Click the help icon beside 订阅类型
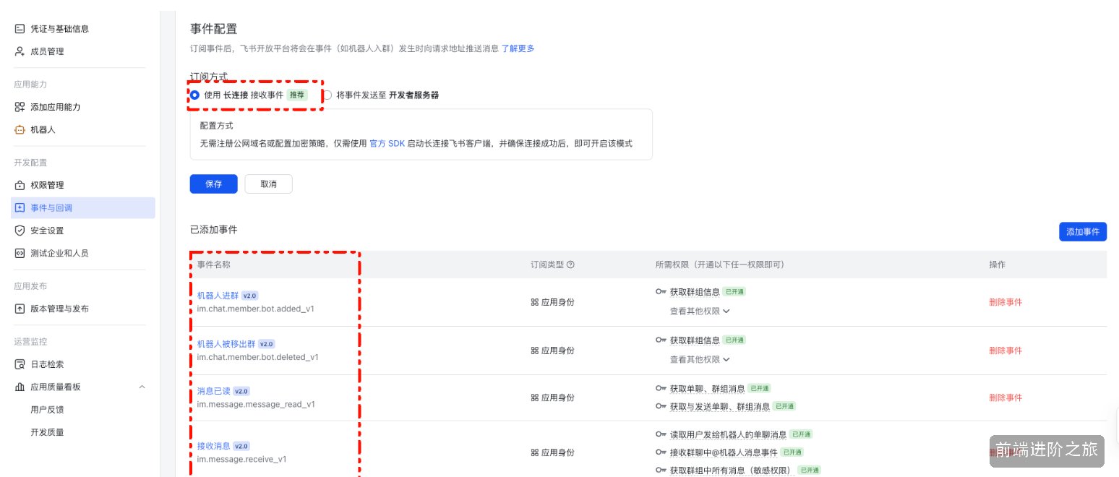The height and width of the screenshot is (477, 1119). click(x=570, y=265)
